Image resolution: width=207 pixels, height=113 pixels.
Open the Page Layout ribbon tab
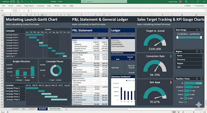(x=29, y=6)
